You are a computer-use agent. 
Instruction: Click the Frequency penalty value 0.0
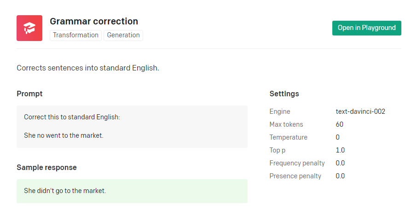pos(340,163)
